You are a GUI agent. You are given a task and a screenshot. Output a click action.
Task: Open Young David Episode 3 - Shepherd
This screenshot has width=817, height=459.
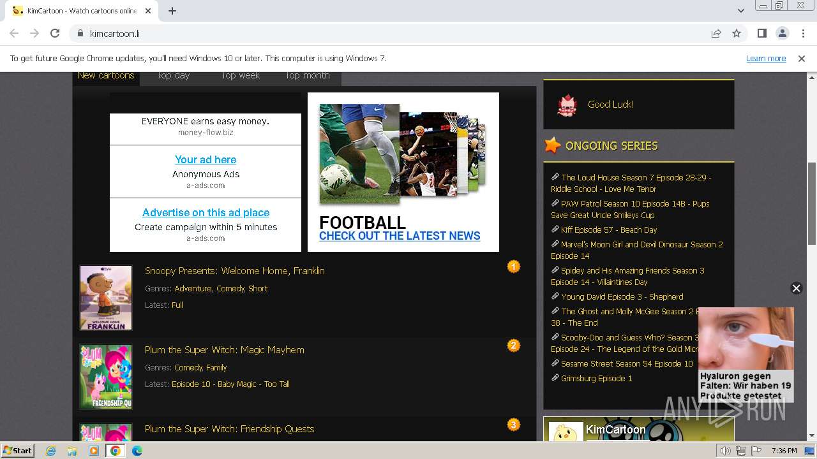pyautogui.click(x=622, y=297)
